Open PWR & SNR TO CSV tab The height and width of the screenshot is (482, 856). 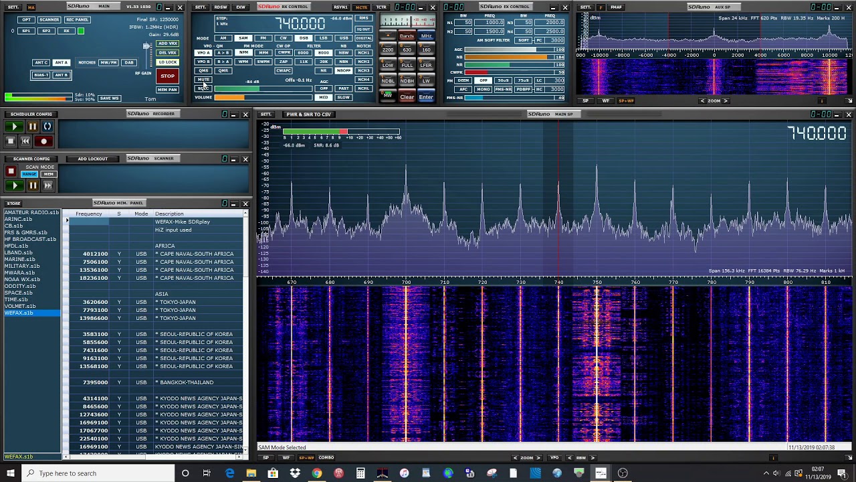[x=308, y=114]
